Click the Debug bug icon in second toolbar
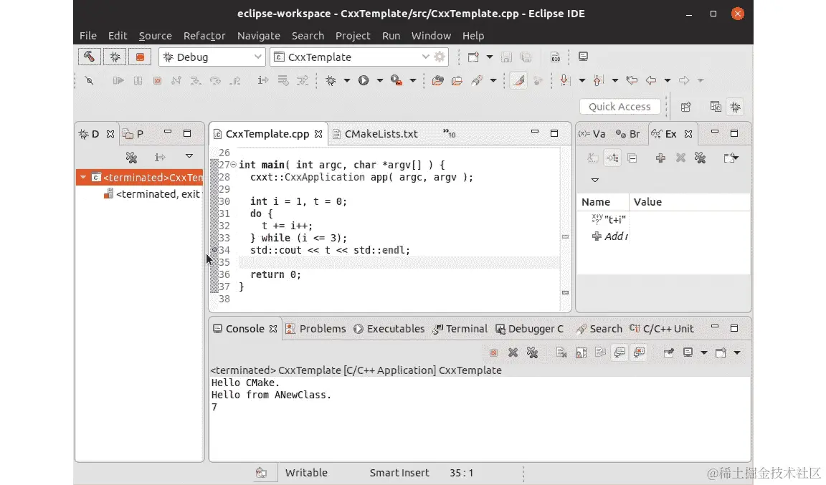This screenshot has height=485, width=826. 331,80
